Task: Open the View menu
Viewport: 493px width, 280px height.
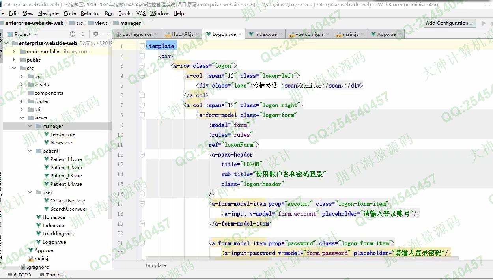Action: (x=28, y=13)
